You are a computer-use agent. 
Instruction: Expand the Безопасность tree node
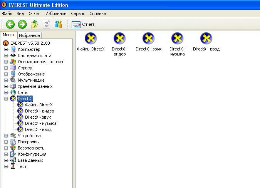[6, 148]
